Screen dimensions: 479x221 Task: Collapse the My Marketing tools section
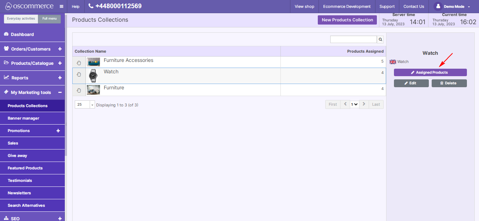coord(60,93)
